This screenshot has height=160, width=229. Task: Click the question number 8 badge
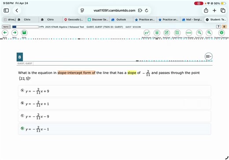coord(20,57)
